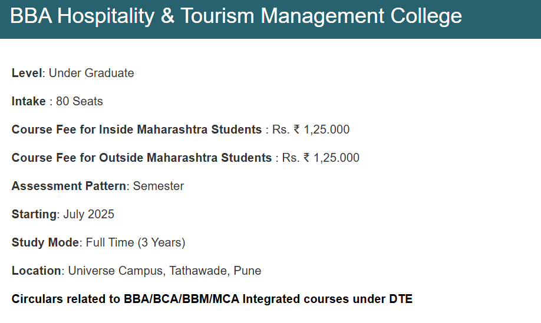Click the 80 Seats value
Screen dimensions: 541x323
80,101
